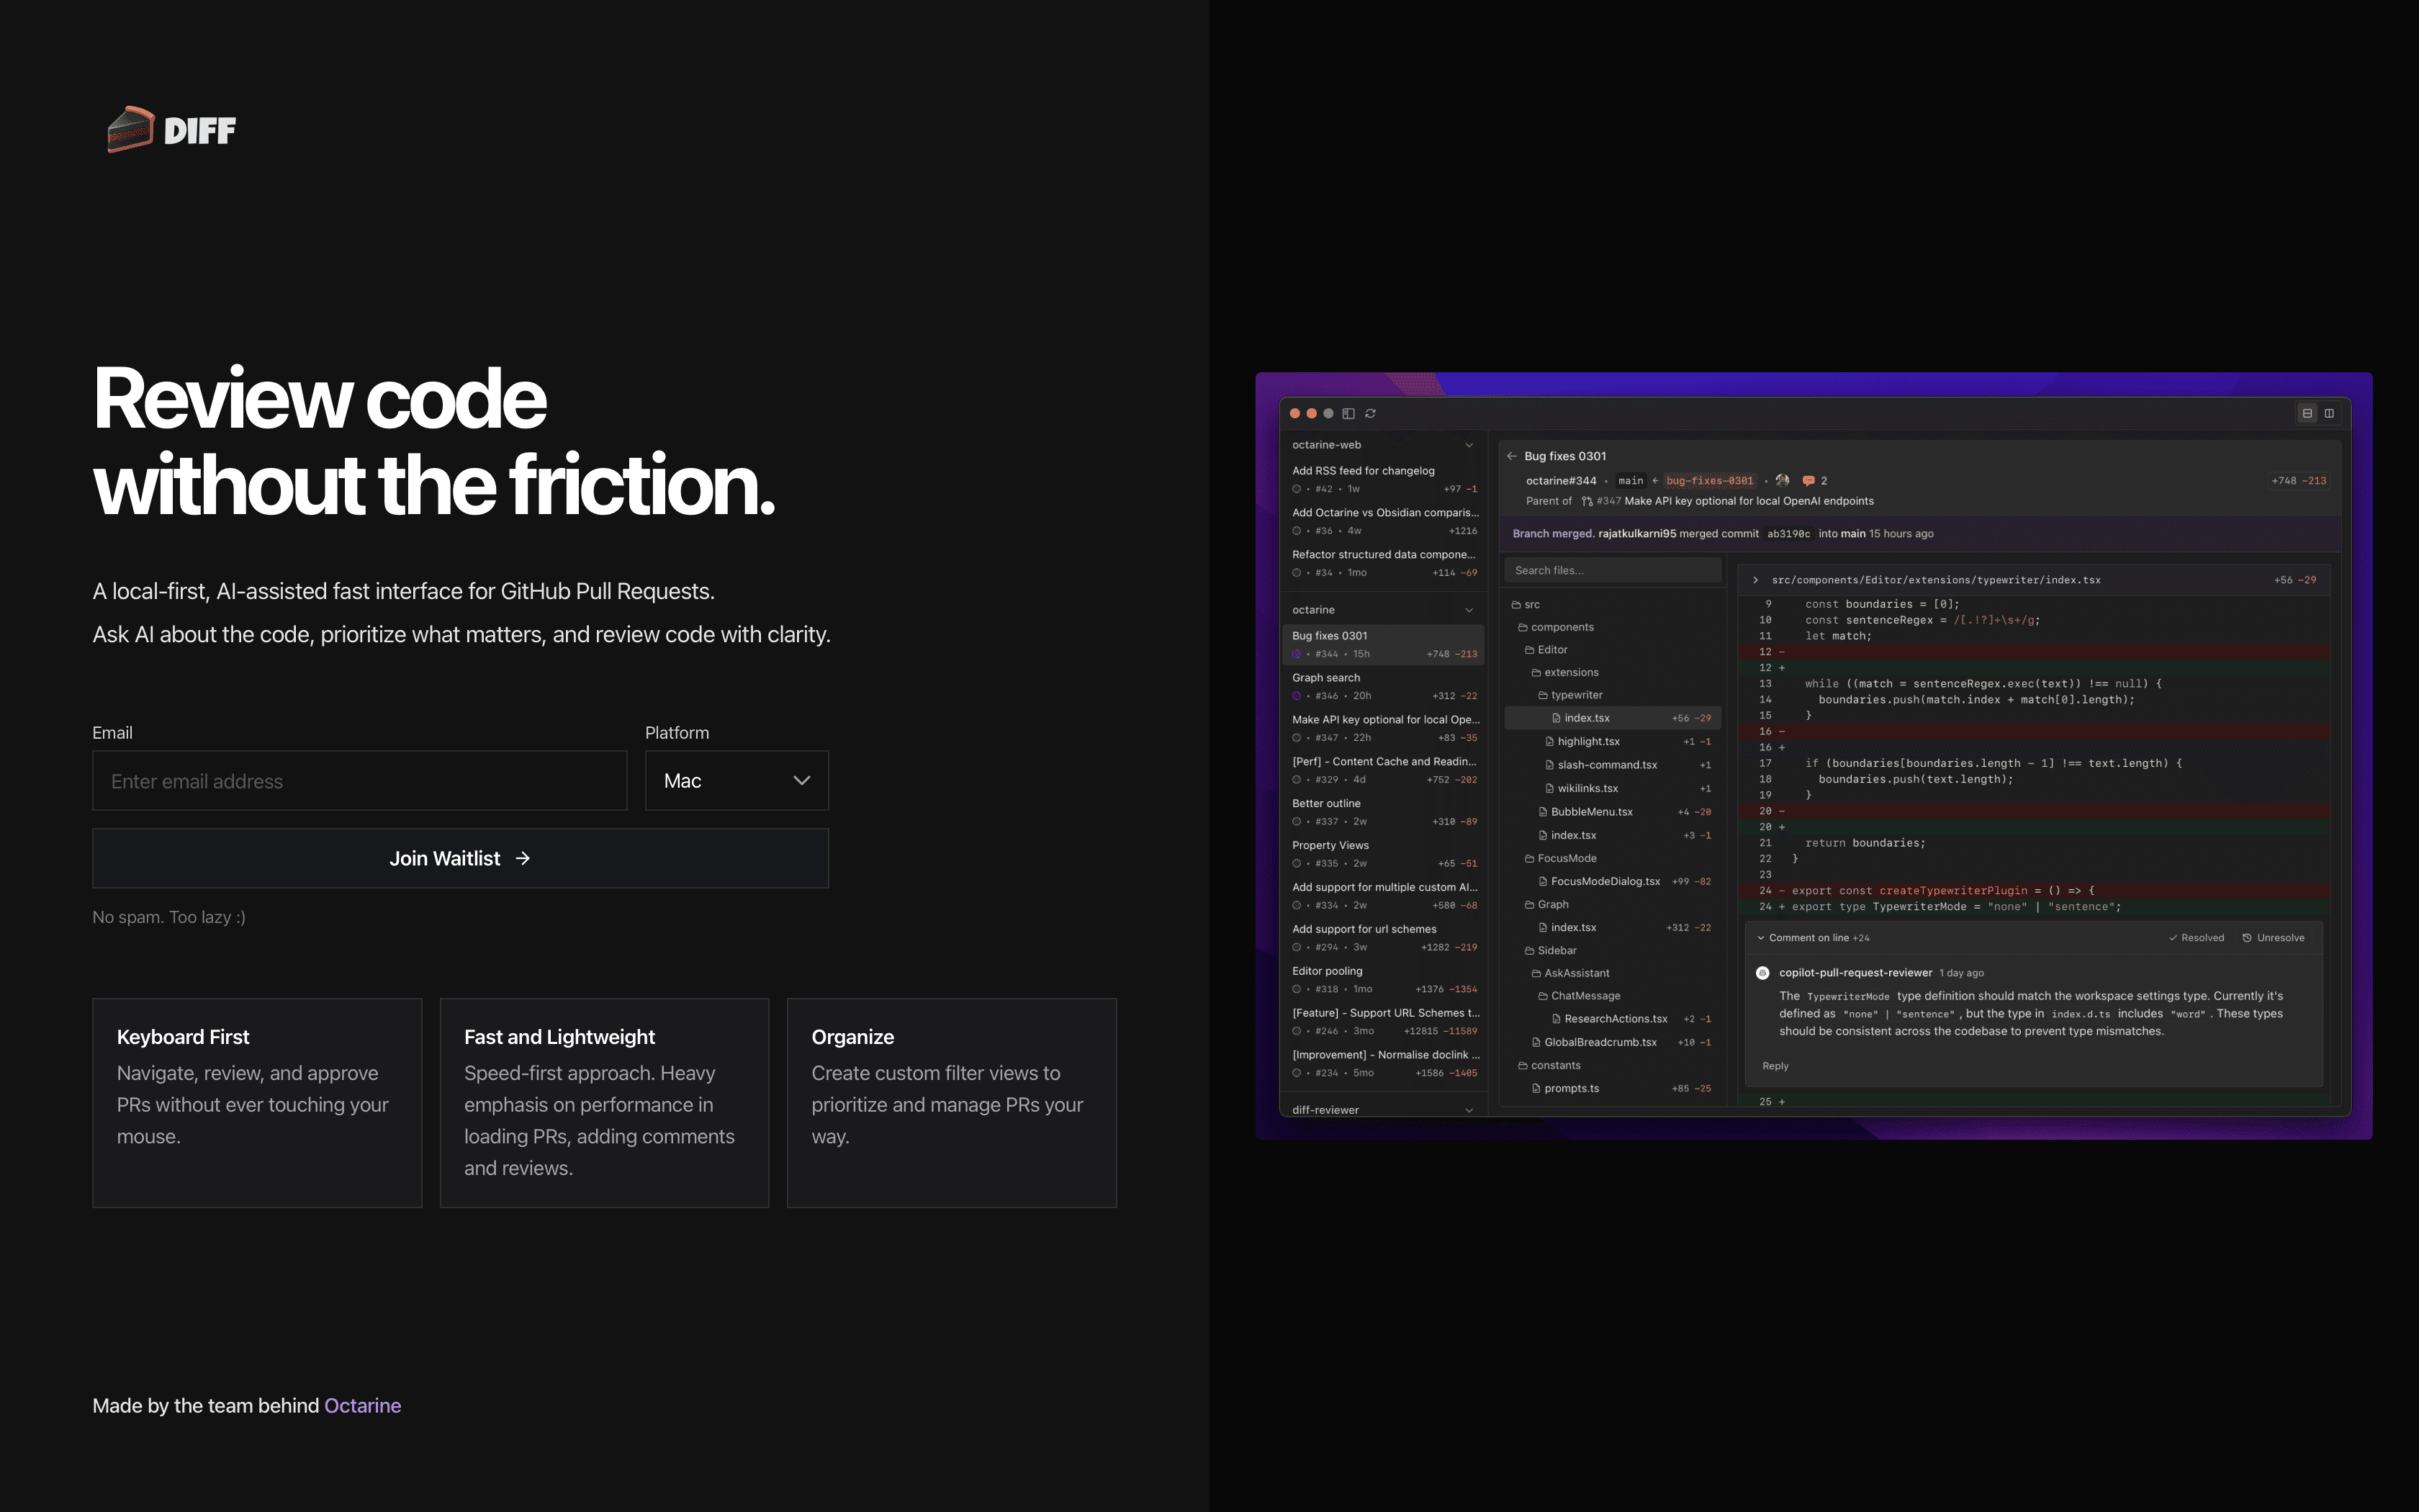Click status circle for Property Views #335
Image resolution: width=2419 pixels, height=1512 pixels.
(1297, 864)
